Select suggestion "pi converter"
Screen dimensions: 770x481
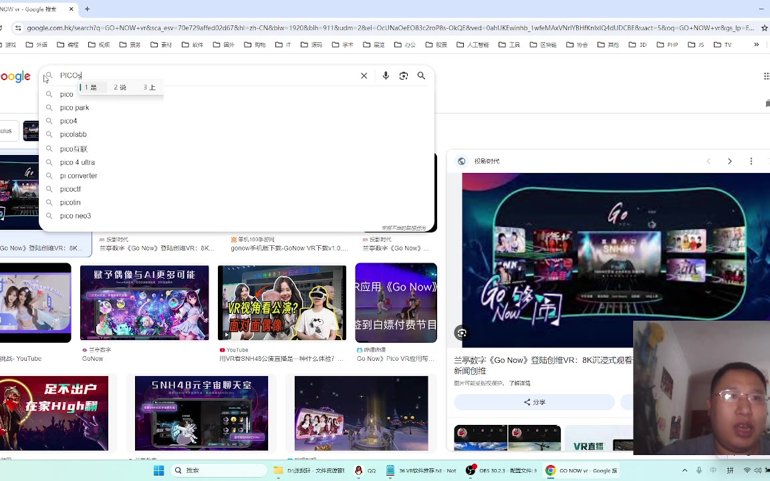237,175
